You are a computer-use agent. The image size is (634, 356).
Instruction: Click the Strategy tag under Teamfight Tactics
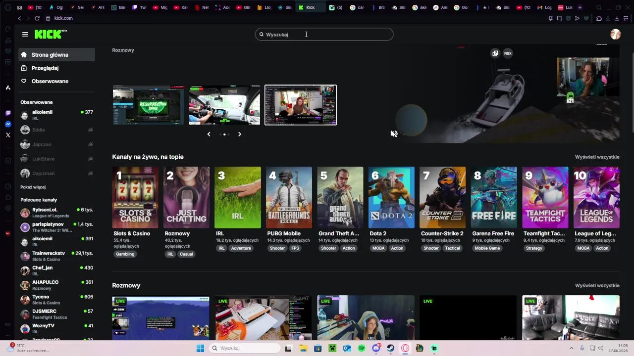[534, 248]
